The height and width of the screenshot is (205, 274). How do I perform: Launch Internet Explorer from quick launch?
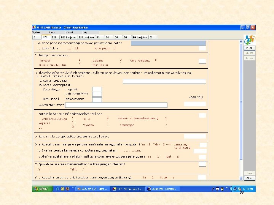click(57, 189)
